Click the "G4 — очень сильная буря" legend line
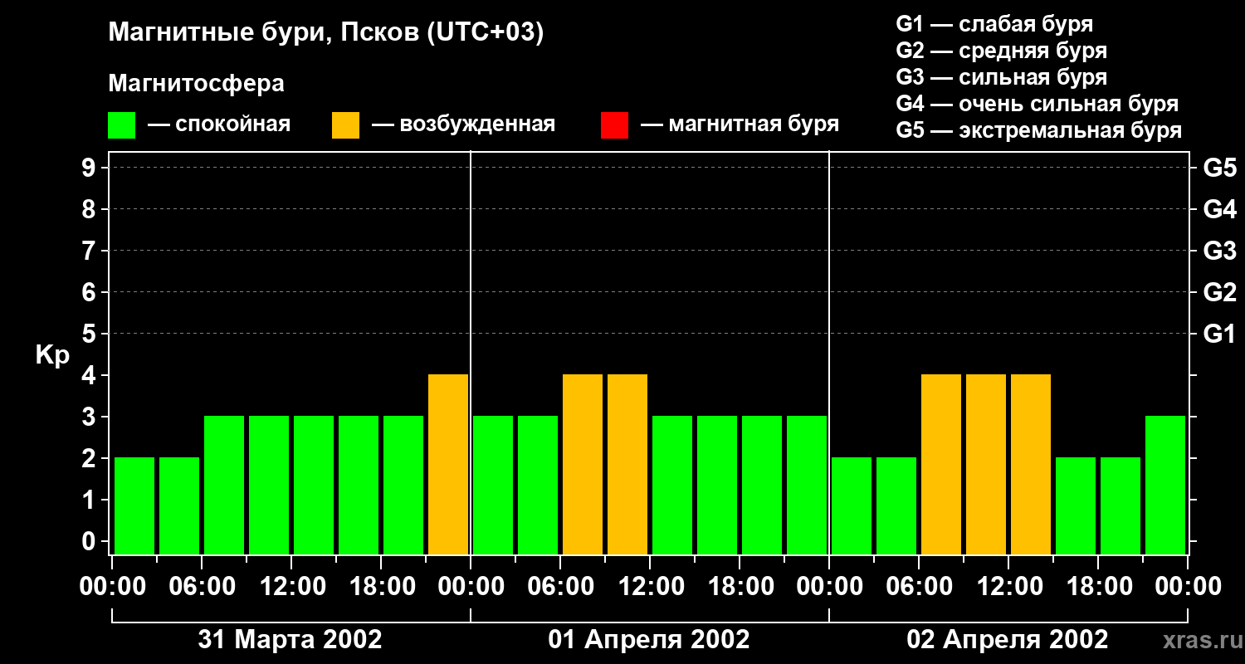Image resolution: width=1245 pixels, height=664 pixels. tap(1037, 104)
